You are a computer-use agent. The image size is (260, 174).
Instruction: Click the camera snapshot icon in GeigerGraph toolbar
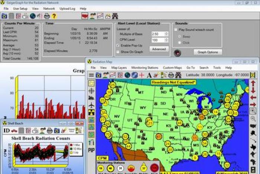point(4,16)
